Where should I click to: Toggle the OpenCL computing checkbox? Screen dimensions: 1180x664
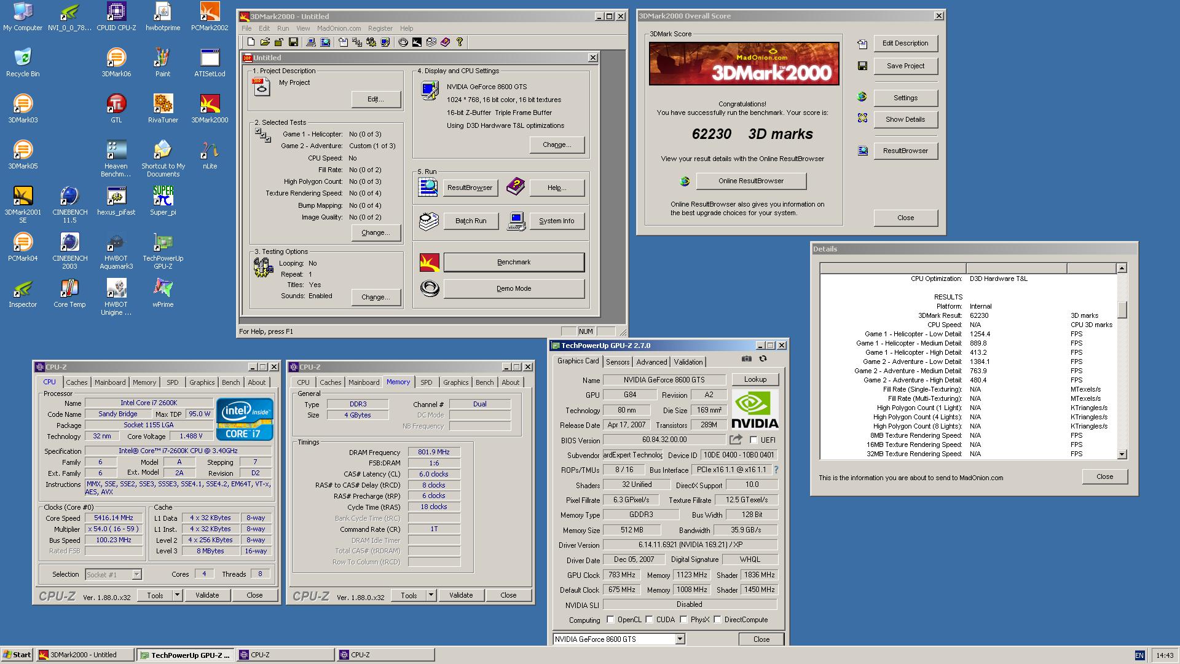click(x=610, y=620)
